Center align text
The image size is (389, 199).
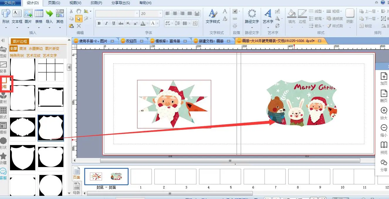pyautogui.click(x=175, y=13)
